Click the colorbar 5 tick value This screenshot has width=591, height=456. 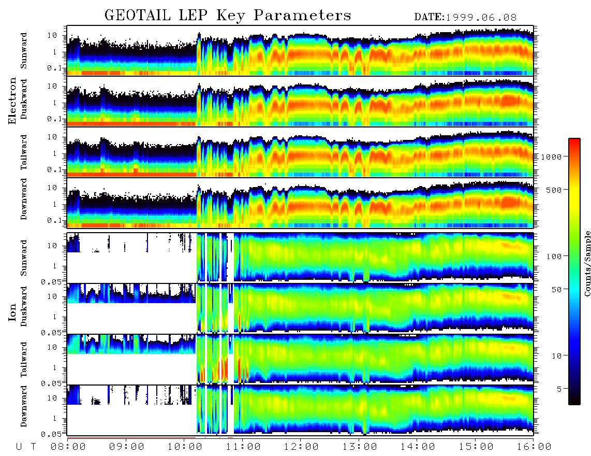(559, 389)
